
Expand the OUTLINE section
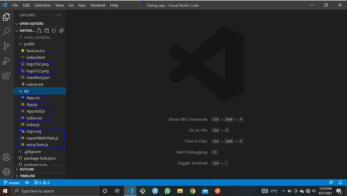tap(40, 169)
